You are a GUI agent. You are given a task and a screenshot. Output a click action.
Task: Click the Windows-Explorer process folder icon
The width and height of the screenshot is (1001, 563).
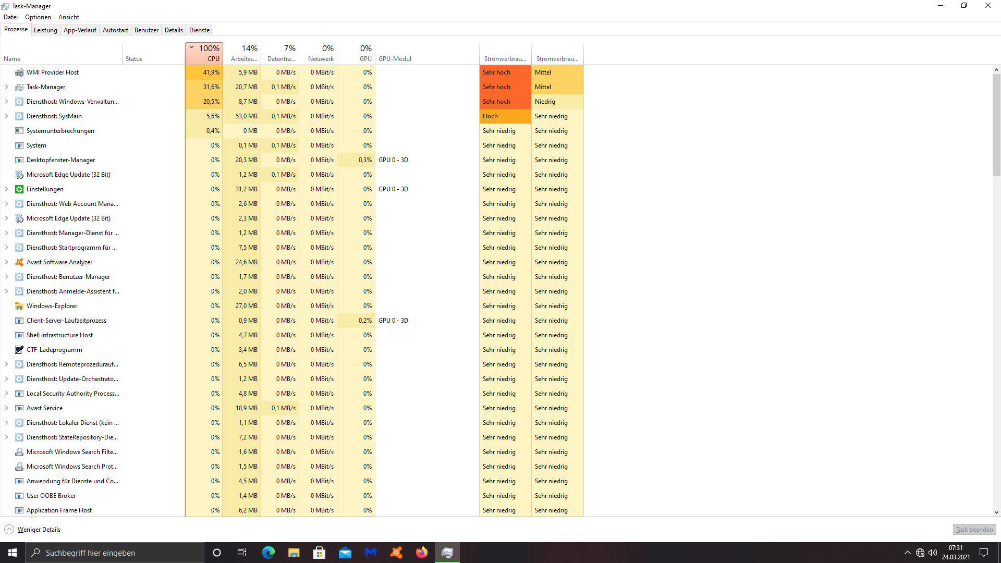pos(19,306)
